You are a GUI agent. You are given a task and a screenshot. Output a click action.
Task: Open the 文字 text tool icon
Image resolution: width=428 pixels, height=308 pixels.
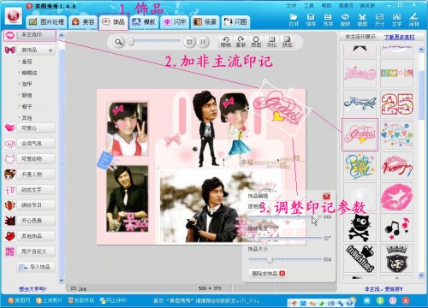396,20
